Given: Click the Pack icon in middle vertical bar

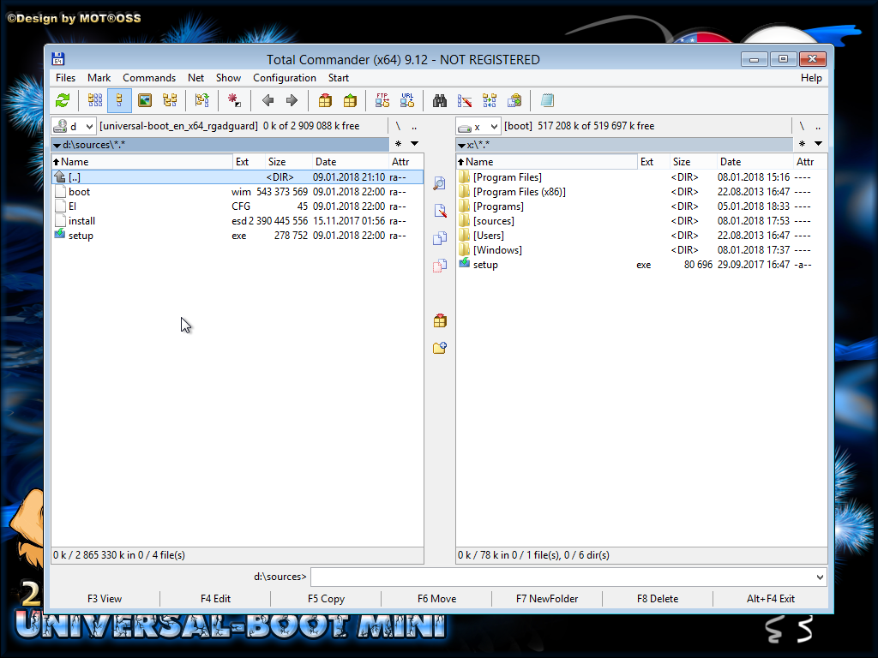Looking at the screenshot, I should pos(440,320).
